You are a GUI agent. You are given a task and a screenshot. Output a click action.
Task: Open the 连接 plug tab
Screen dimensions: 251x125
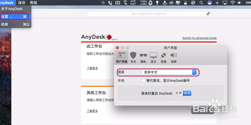click(x=163, y=58)
